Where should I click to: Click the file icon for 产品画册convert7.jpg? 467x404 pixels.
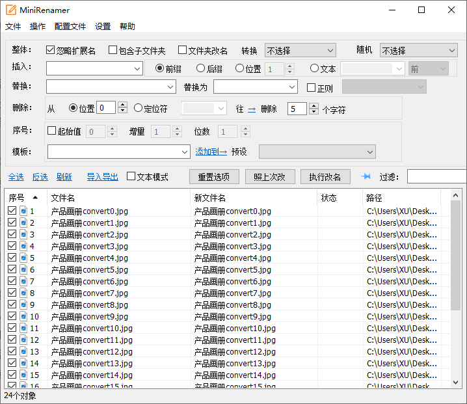tap(23, 293)
